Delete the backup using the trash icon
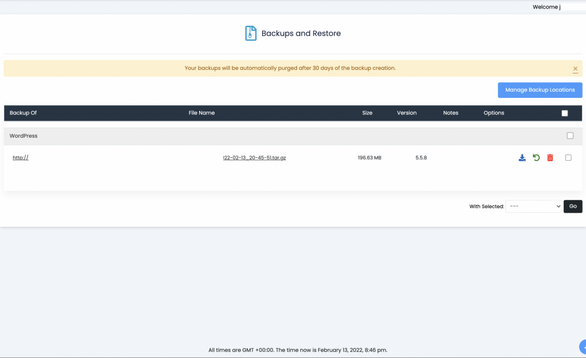 point(550,158)
